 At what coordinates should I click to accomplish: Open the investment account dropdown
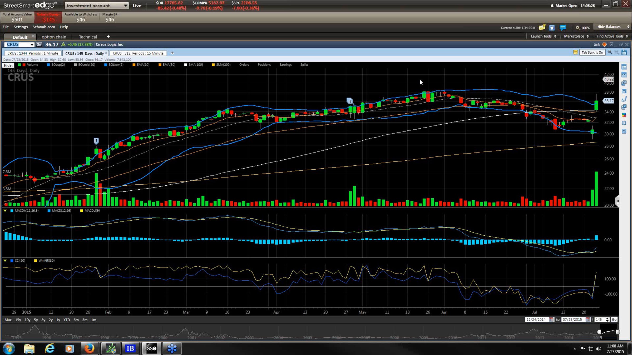[97, 6]
